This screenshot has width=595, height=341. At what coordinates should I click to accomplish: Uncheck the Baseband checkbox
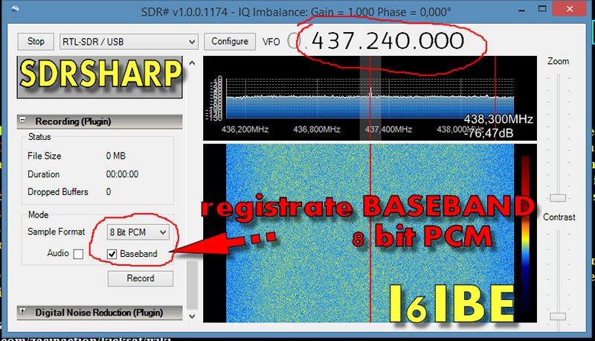coord(112,254)
